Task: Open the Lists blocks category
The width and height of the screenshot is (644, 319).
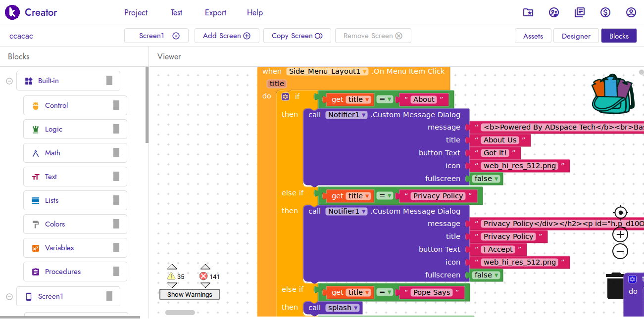Action: tap(75, 200)
